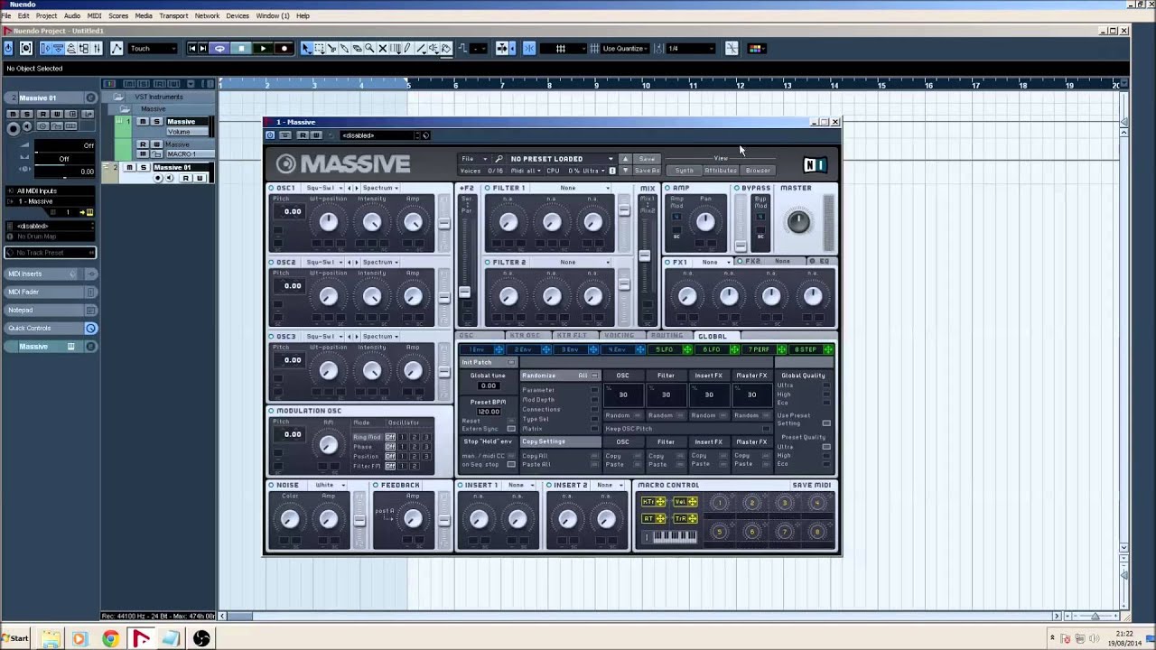The width and height of the screenshot is (1156, 650).
Task: Select the Zoom magnifier tool
Action: (x=369, y=49)
